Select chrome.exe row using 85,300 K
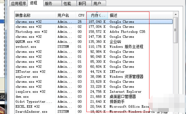The width and height of the screenshot is (186, 114). pyautogui.click(x=94, y=62)
